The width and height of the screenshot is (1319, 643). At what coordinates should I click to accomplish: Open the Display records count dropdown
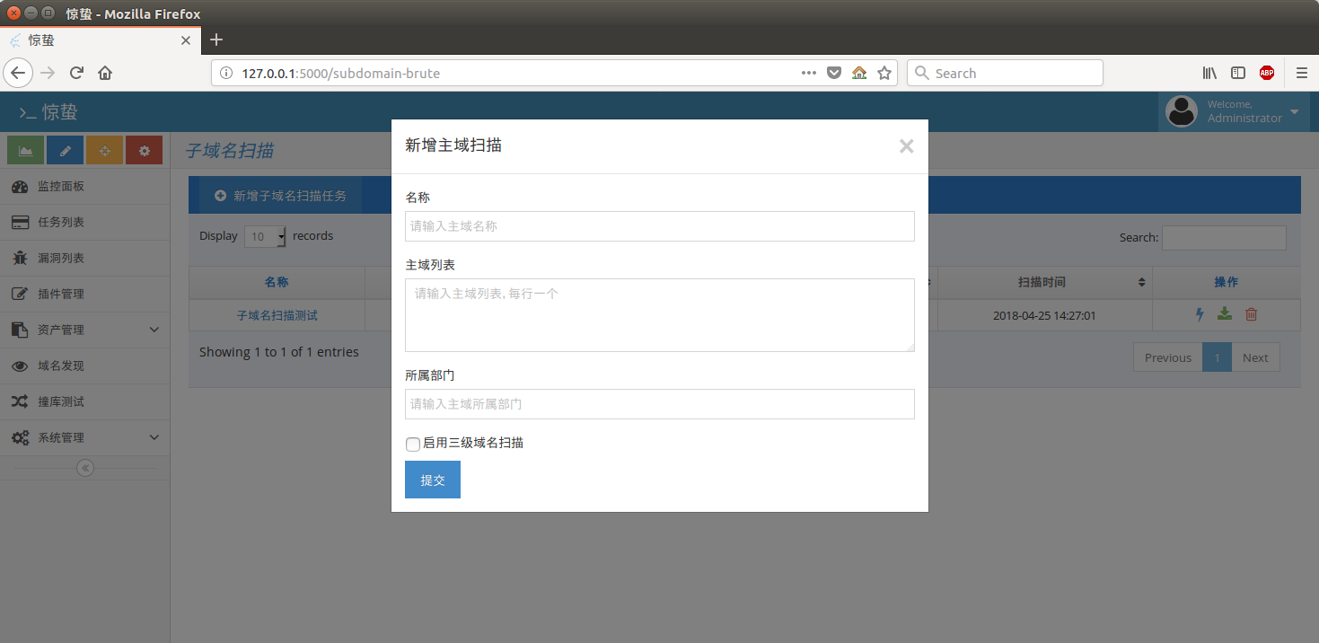coord(265,235)
